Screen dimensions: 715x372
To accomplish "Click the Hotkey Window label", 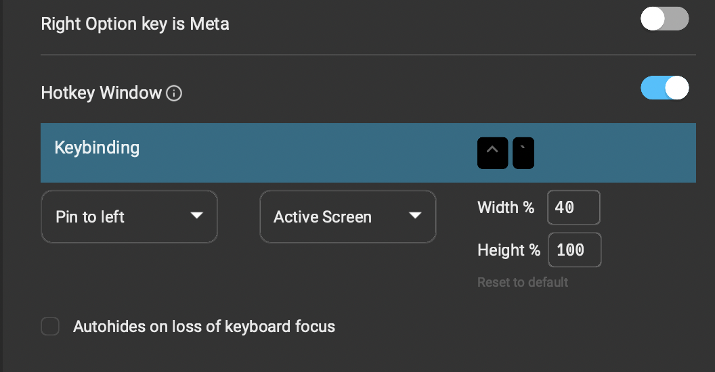I will pos(102,93).
